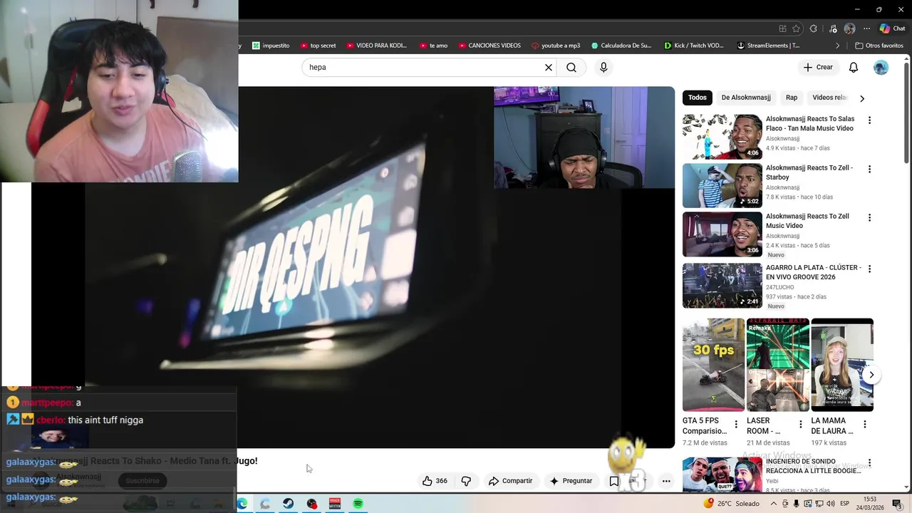Viewport: 912px width, 513px height.
Task: Open VIDEO PARA KODI bookmark
Action: coord(376,46)
